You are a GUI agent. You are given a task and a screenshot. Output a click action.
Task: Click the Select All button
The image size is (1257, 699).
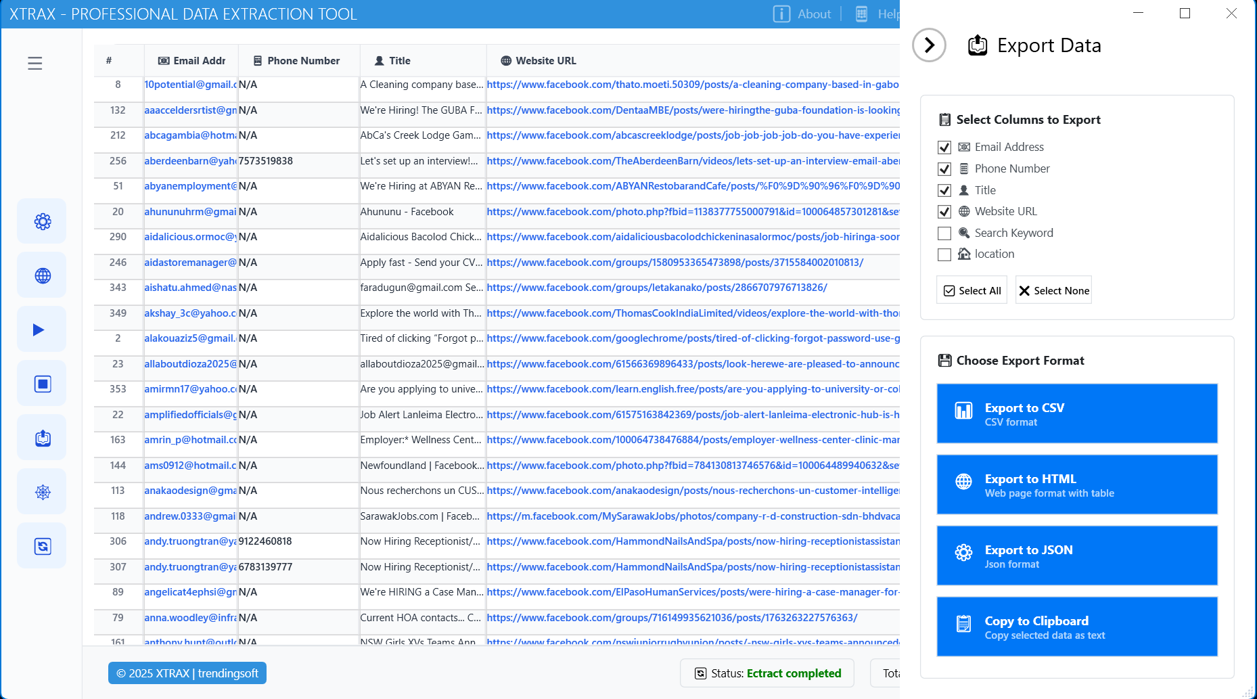pyautogui.click(x=972, y=290)
